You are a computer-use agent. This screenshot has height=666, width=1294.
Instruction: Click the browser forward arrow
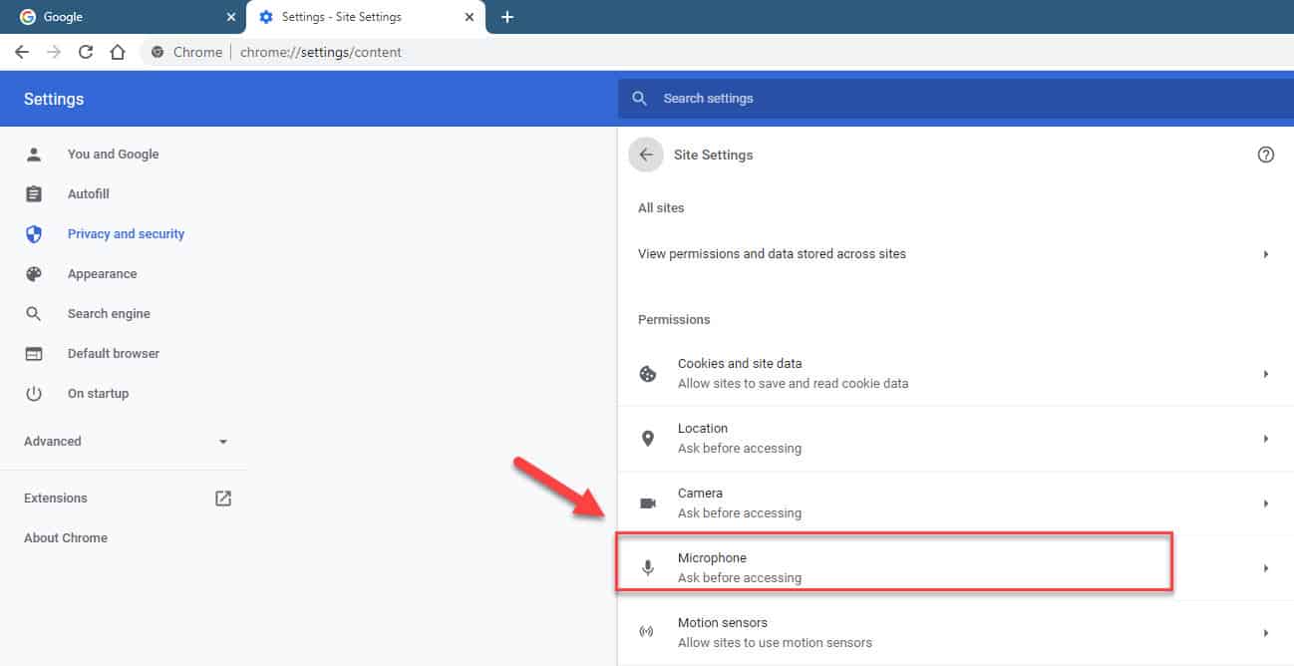click(54, 52)
